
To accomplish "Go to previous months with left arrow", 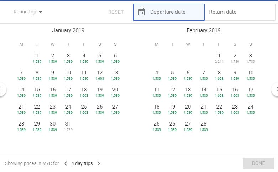I will coord(1,89).
